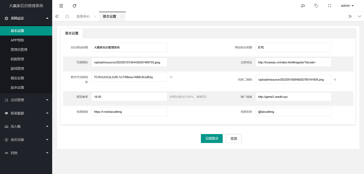The image size is (364, 174).
Task: Close the 会员中心 tab
Action: (x=95, y=17)
